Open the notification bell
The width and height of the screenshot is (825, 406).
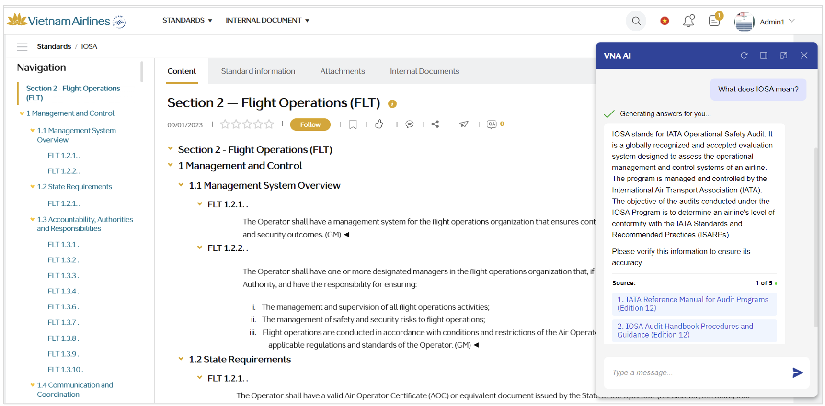[688, 21]
